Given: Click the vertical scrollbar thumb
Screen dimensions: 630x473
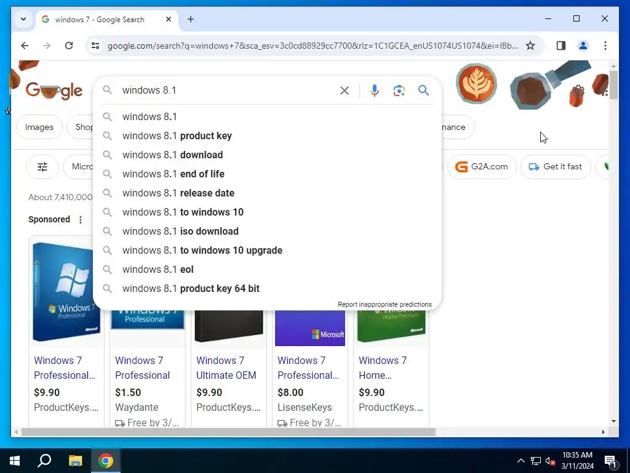Looking at the screenshot, I should point(613,84).
